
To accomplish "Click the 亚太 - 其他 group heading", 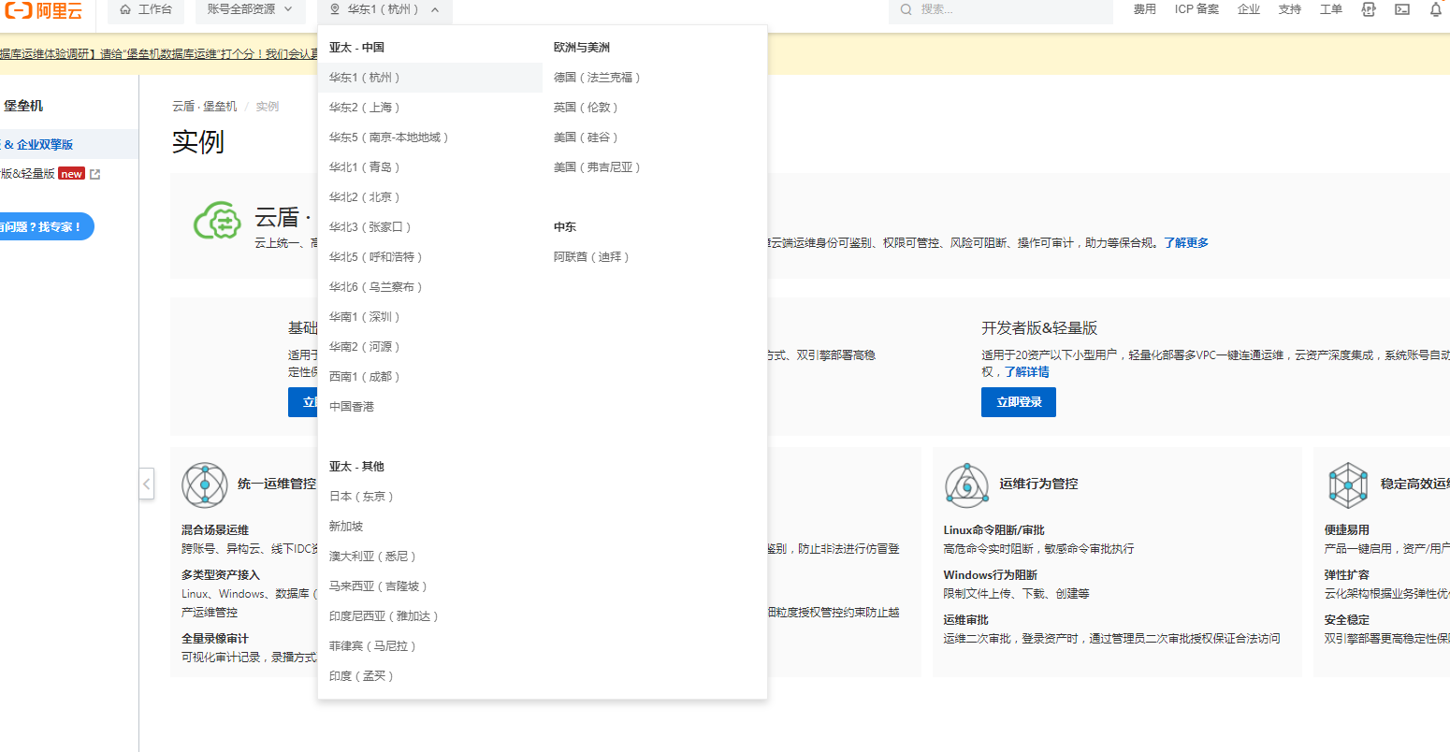I will click(x=356, y=467).
